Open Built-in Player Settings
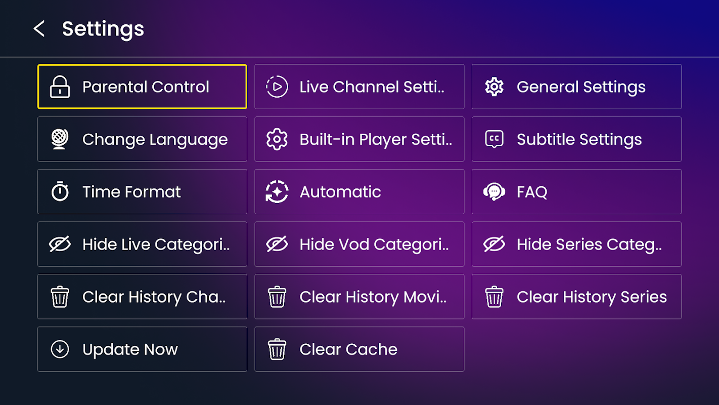719x405 pixels. click(359, 139)
